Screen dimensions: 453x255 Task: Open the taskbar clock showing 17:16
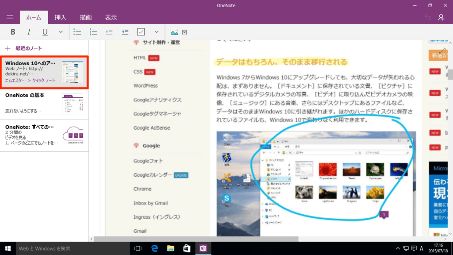(438, 248)
